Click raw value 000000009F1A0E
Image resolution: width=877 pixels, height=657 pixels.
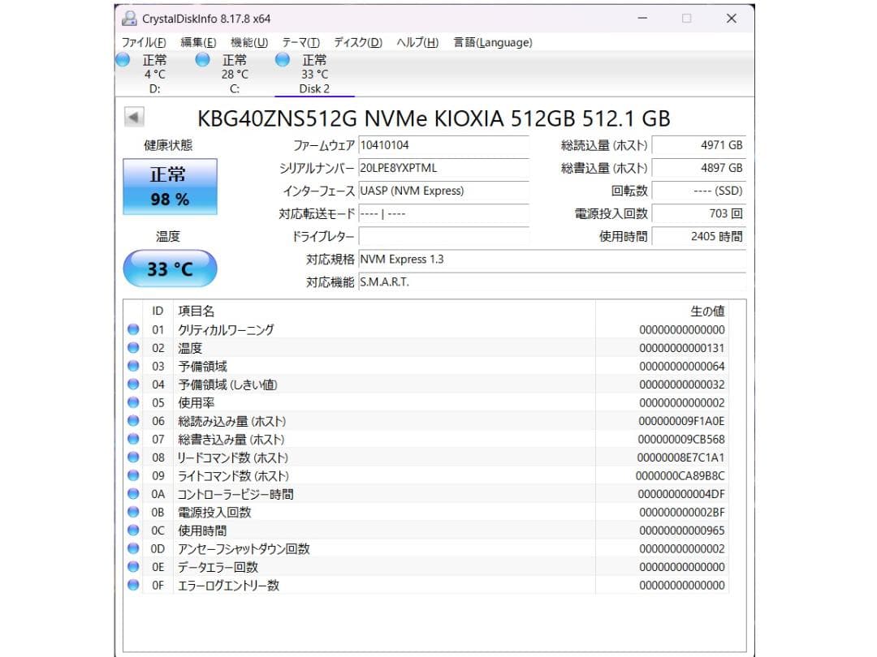pos(681,421)
